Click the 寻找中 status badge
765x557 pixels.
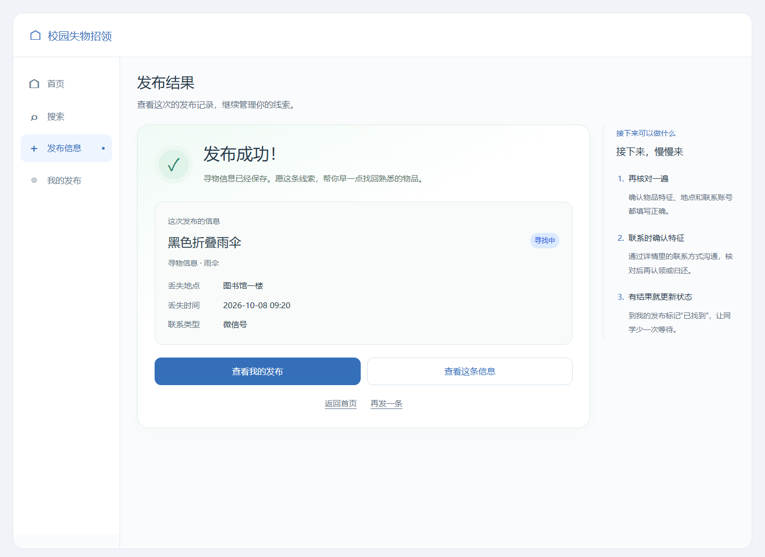[545, 240]
